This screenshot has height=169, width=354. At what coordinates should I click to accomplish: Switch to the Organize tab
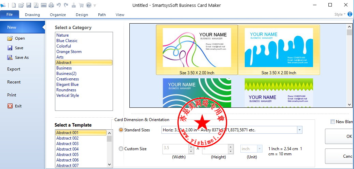[58, 15]
